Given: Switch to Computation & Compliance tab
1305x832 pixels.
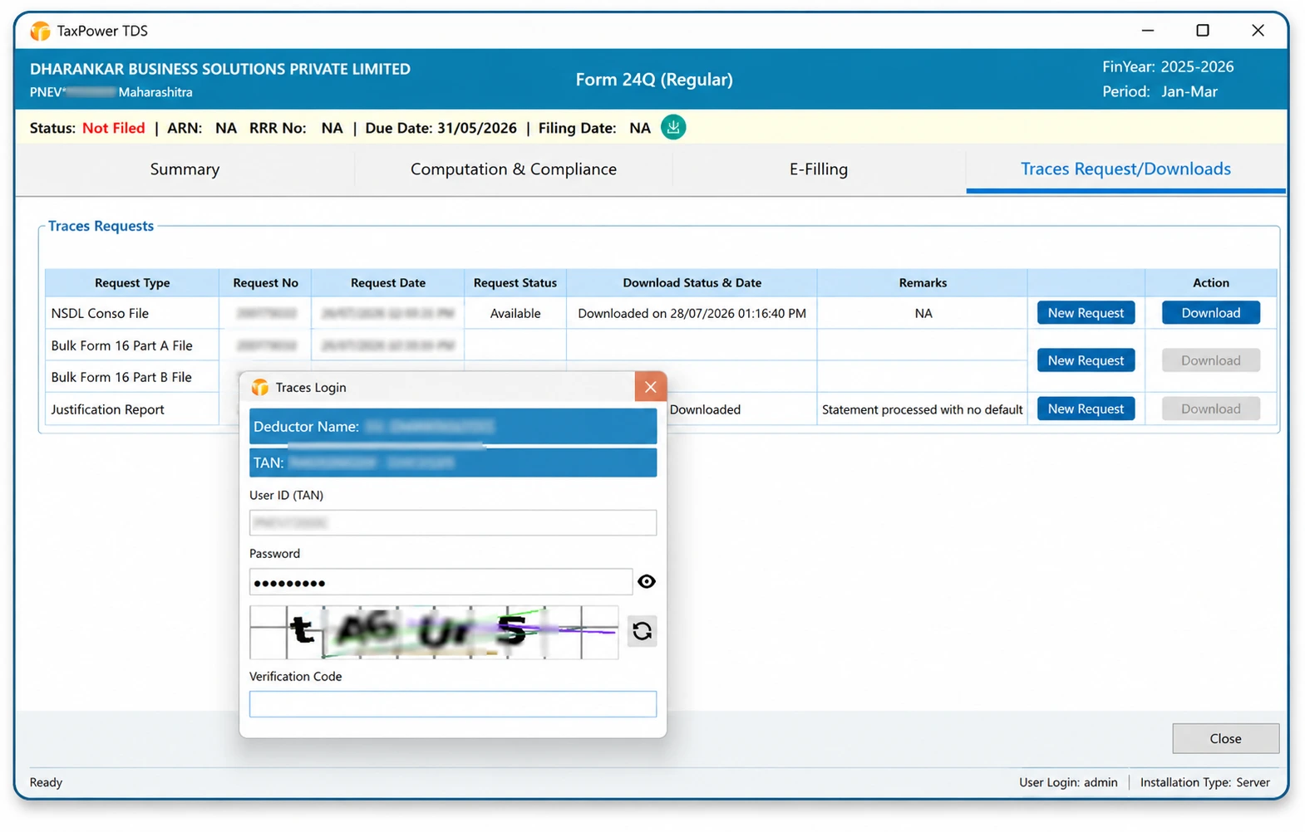Looking at the screenshot, I should (514, 169).
